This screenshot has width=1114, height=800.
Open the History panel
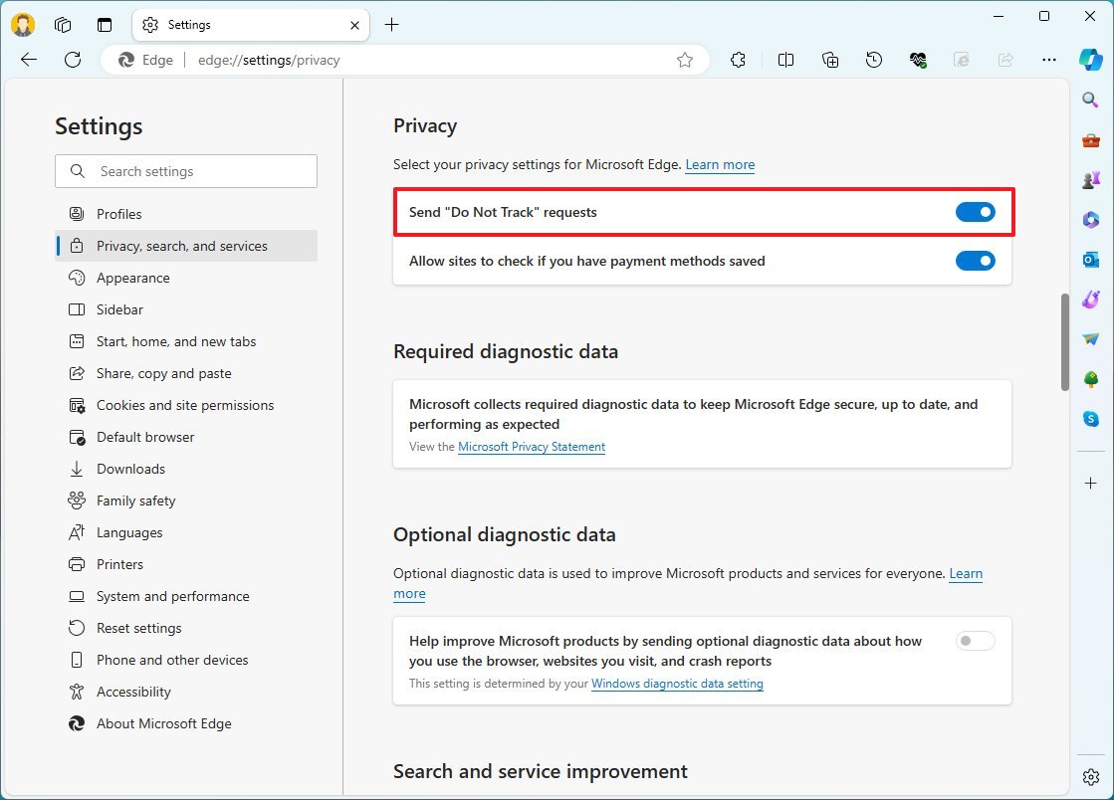pos(873,60)
